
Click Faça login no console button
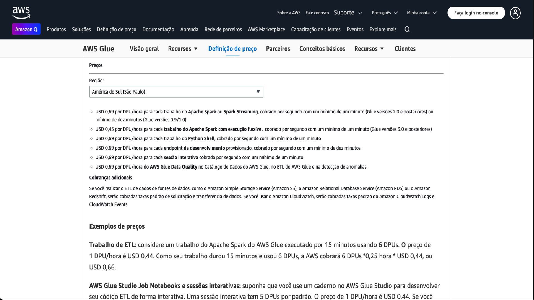pyautogui.click(x=476, y=13)
